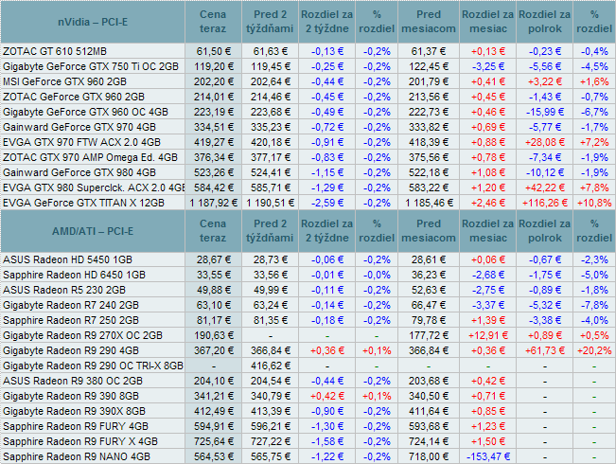Screen dimensions: 616x464
Task: Select Sapphire Radeon HD 6450 1GB name
Action: tap(74, 275)
